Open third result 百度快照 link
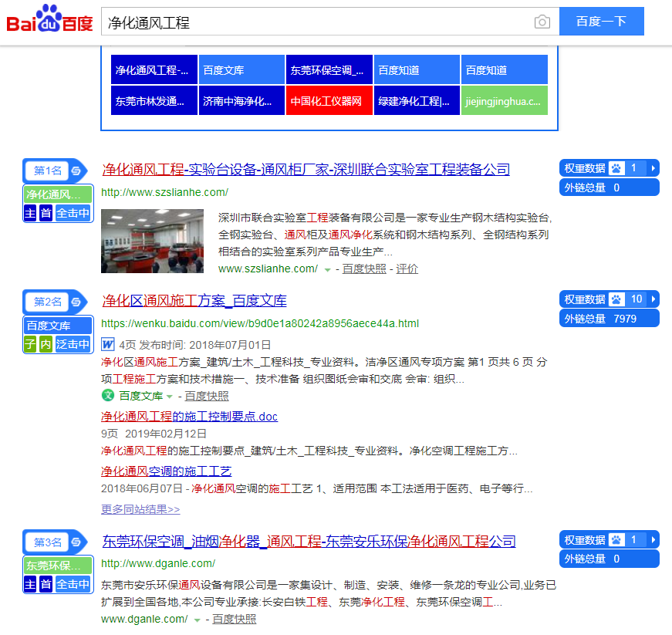Image resolution: width=672 pixels, height=635 pixels. (234, 619)
